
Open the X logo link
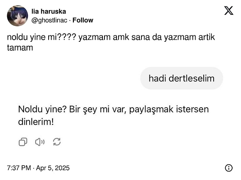coord(229,11)
